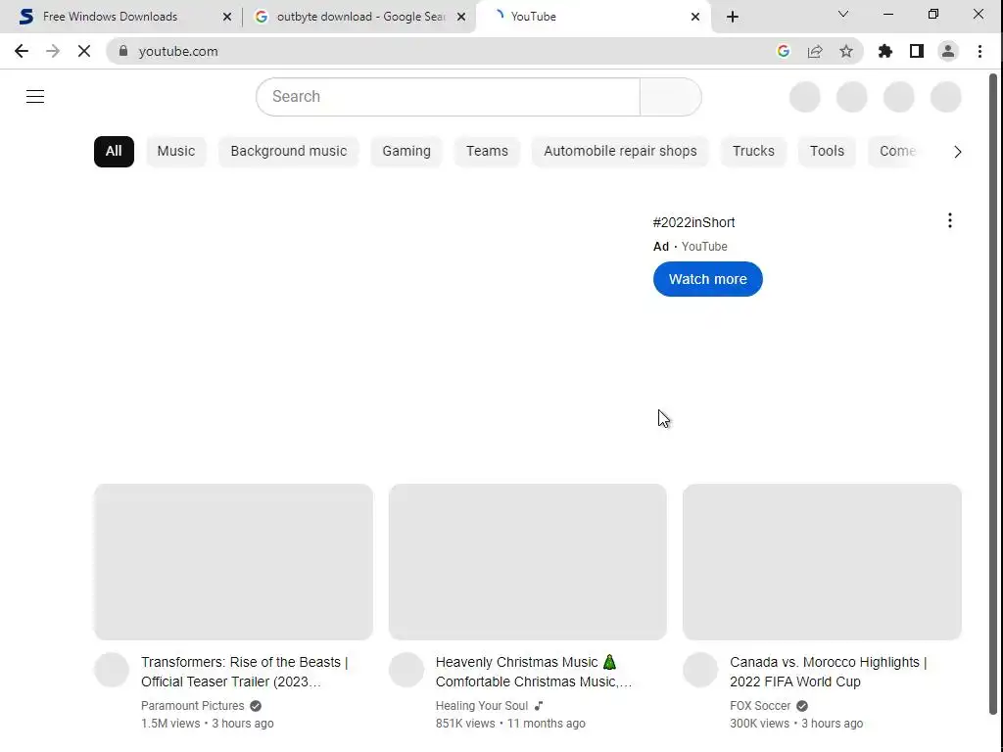1003x752 pixels.
Task: Stop loading the page
Action: (x=84, y=51)
